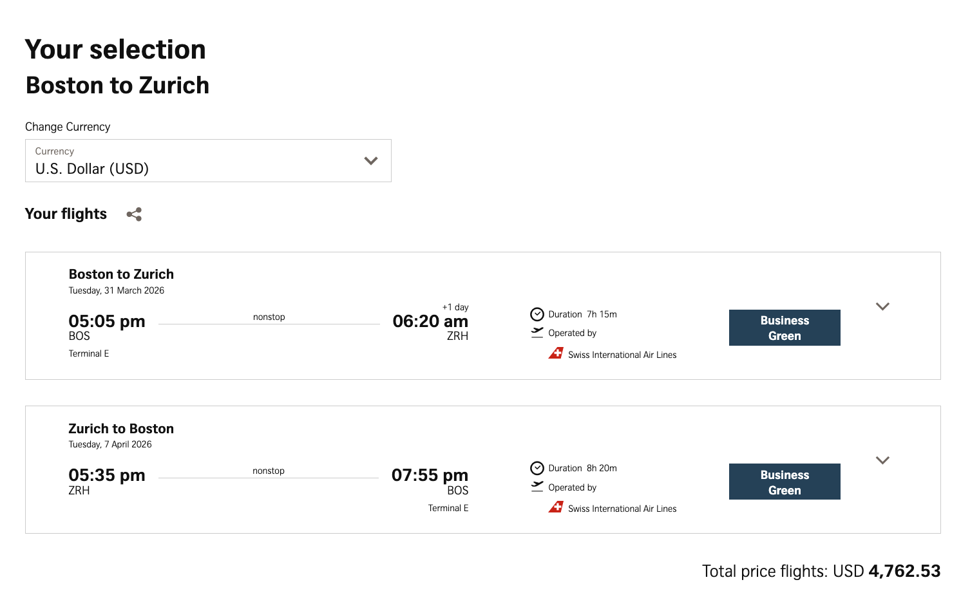Select the departing plane icon for the Boston-Zurich leg

coord(536,332)
